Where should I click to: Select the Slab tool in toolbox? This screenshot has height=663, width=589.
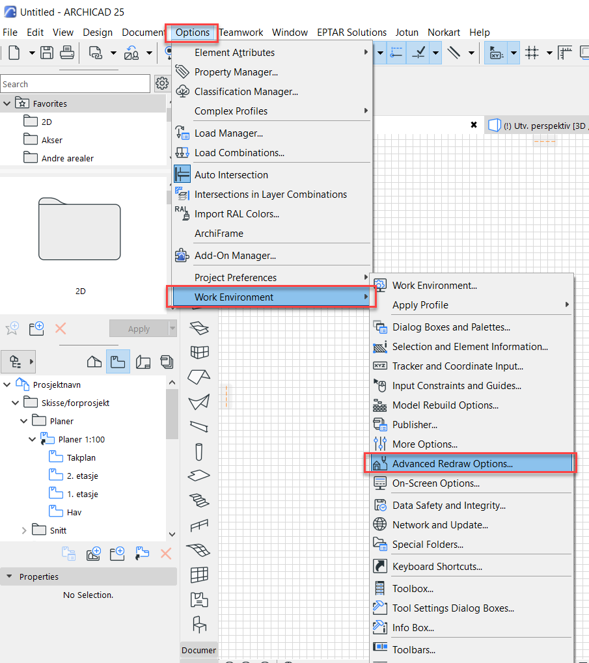[x=199, y=476]
